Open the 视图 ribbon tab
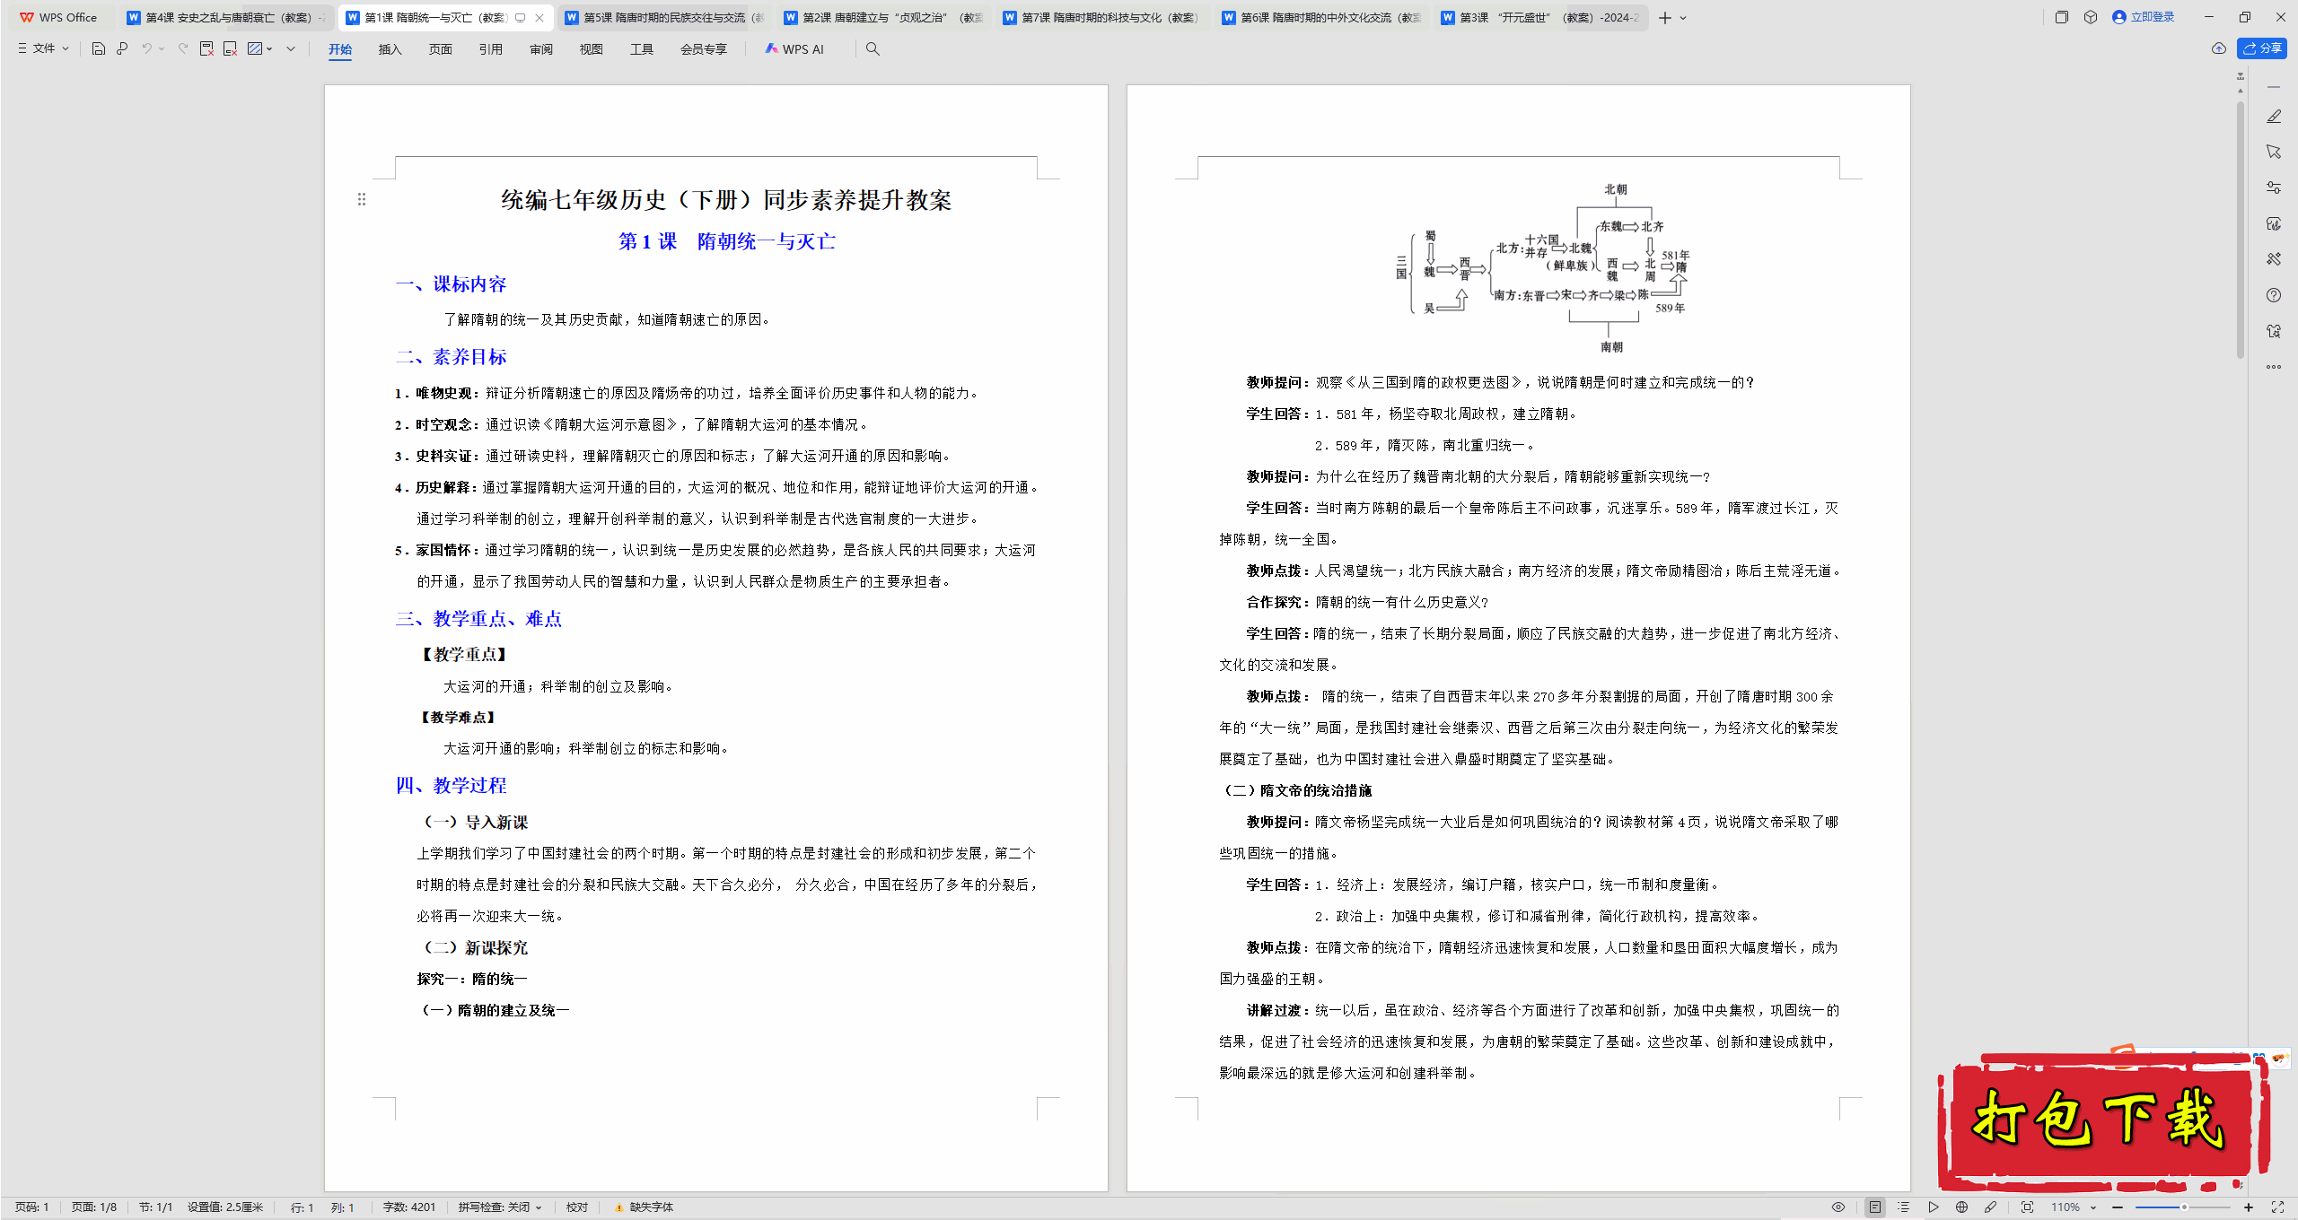The image size is (2298, 1220). (x=592, y=49)
